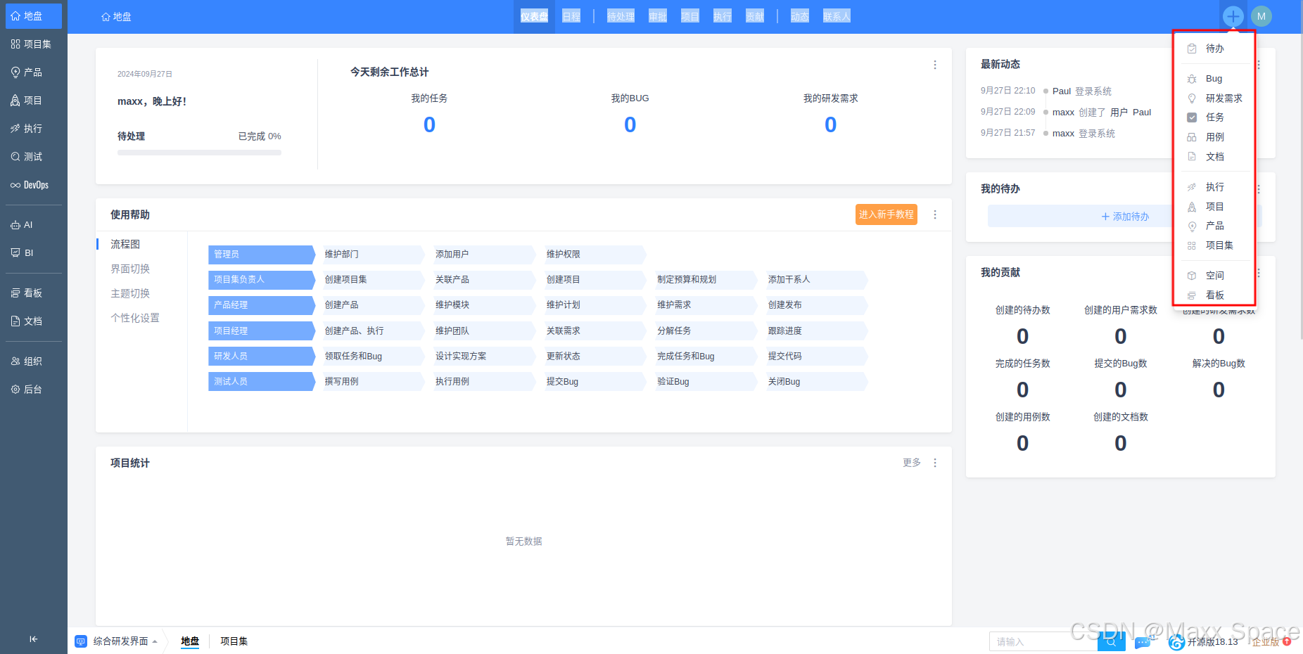
Task: Click the ZenTao logo beside 开源版18.13
Action: (x=1176, y=642)
